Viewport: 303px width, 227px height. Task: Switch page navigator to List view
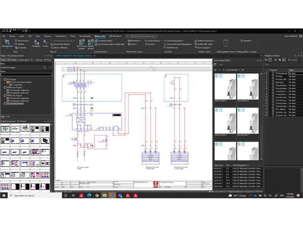point(8,117)
